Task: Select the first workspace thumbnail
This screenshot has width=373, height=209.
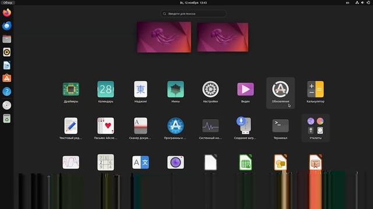Action: click(164, 37)
